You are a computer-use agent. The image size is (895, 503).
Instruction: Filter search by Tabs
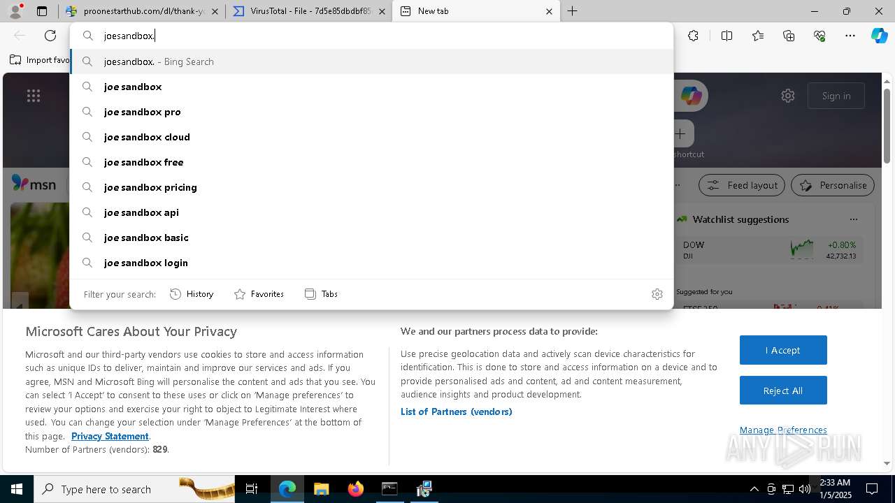(x=322, y=294)
